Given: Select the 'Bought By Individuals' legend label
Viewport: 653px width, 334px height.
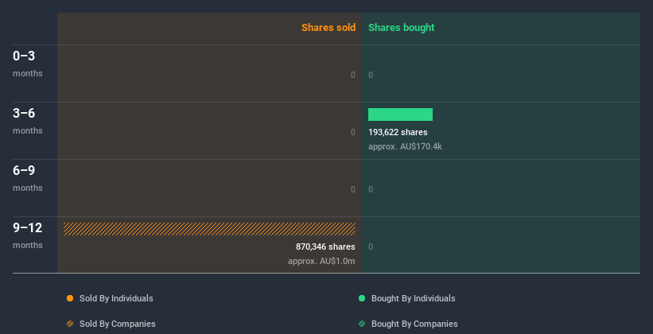Looking at the screenshot, I should pyautogui.click(x=413, y=298).
